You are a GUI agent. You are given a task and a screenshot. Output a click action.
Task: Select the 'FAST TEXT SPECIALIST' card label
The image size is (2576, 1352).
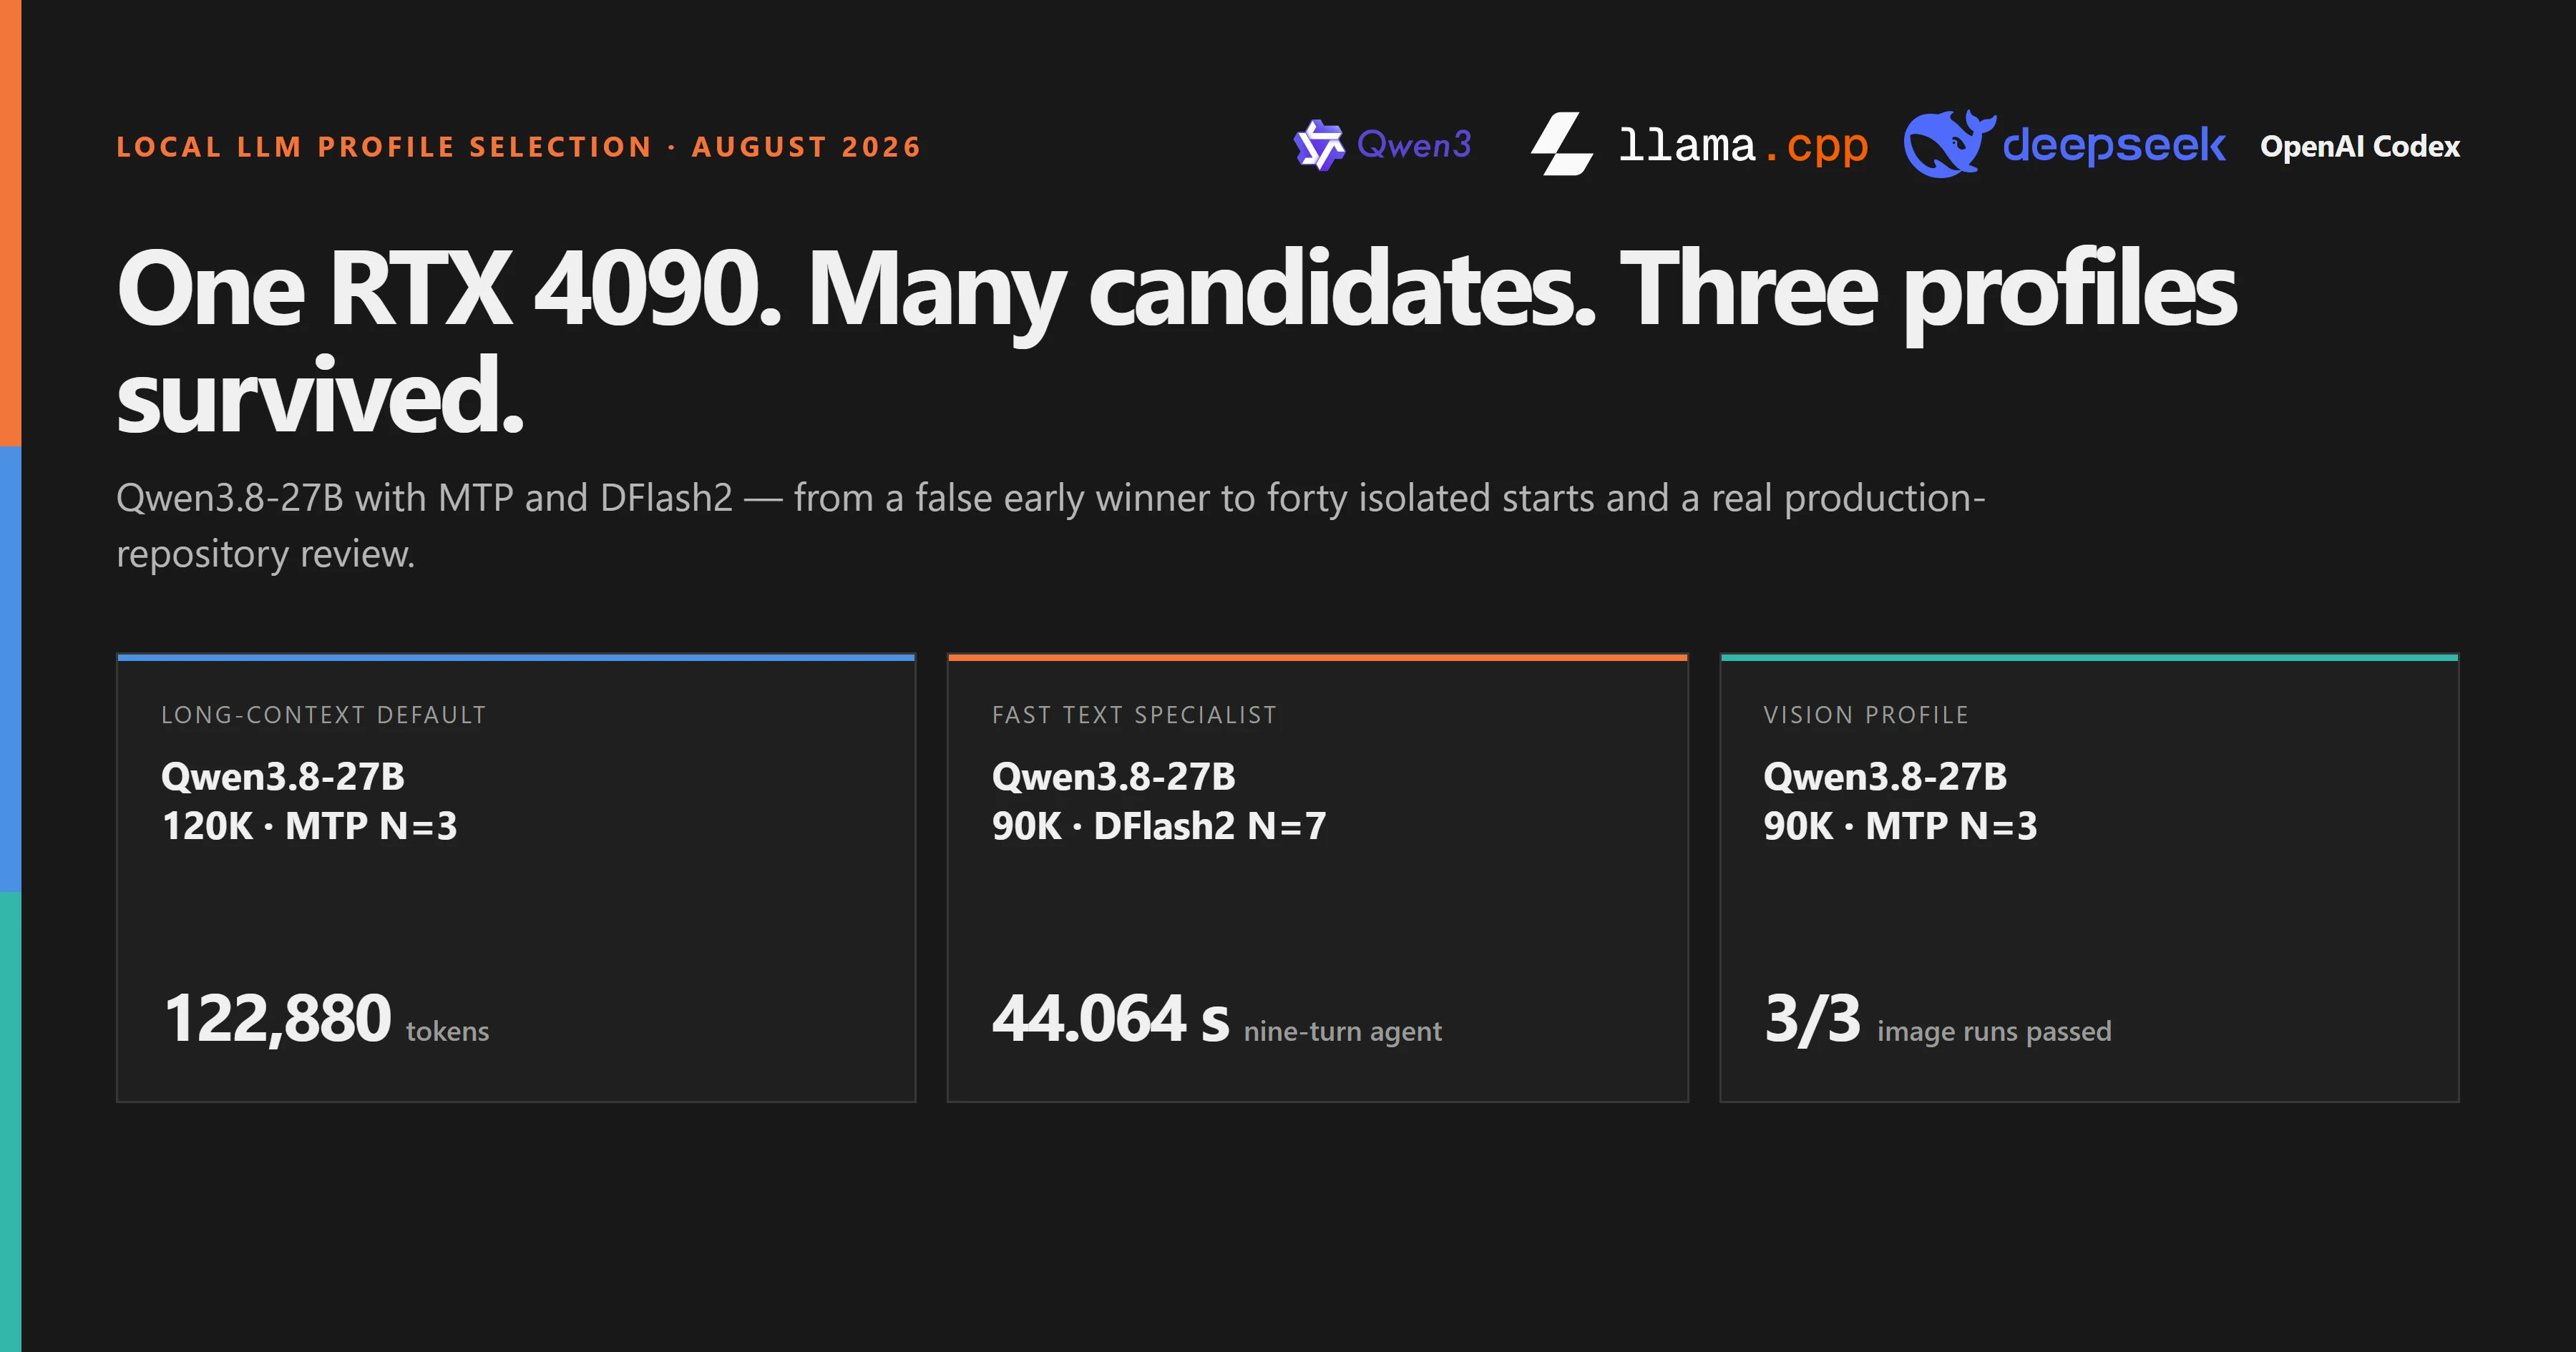(x=1134, y=715)
